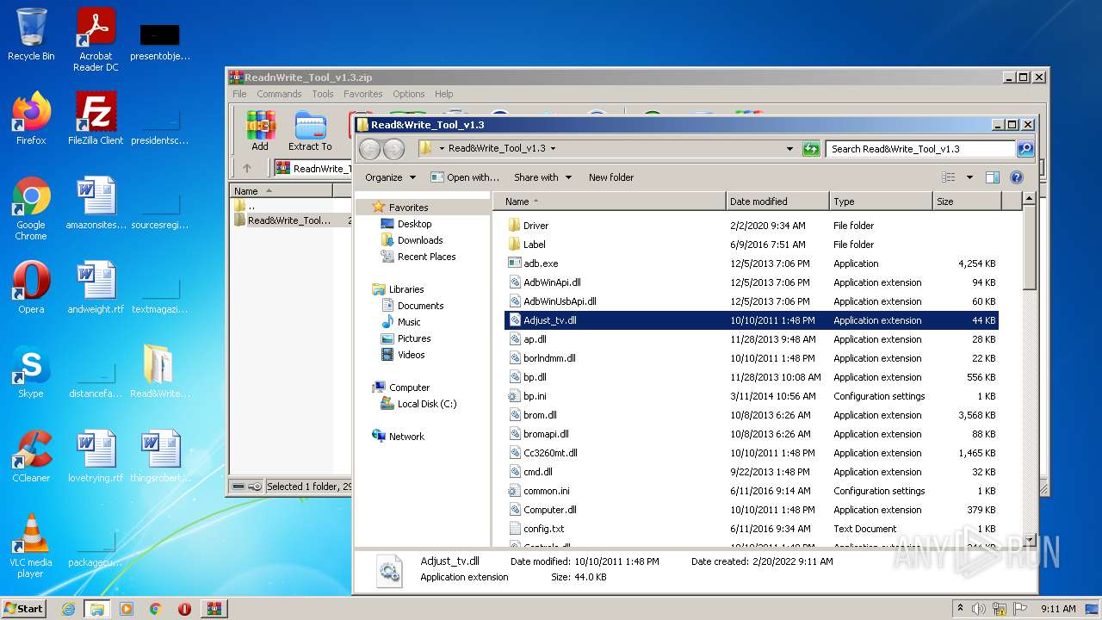The image size is (1102, 620).
Task: Select Network in navigation pane
Action: 406,437
